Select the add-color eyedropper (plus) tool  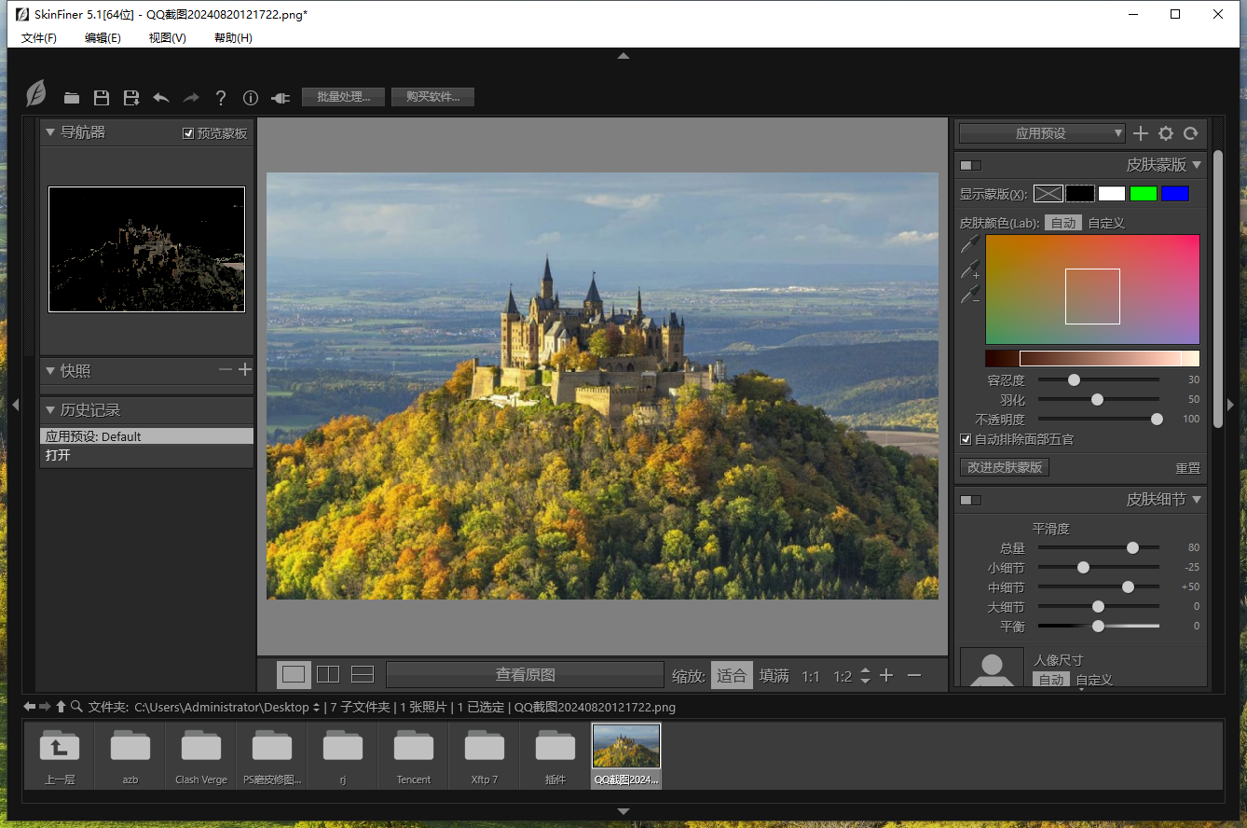[971, 270]
